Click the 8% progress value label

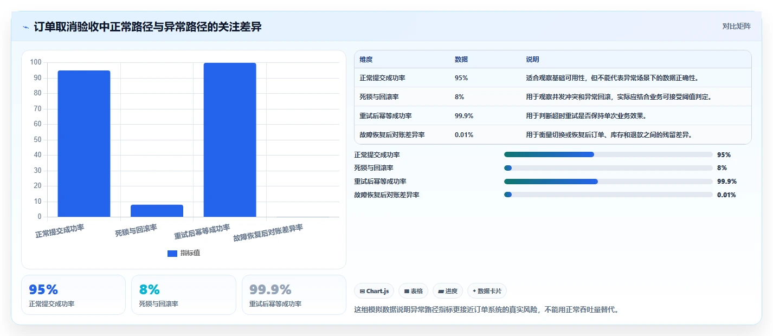point(722,168)
